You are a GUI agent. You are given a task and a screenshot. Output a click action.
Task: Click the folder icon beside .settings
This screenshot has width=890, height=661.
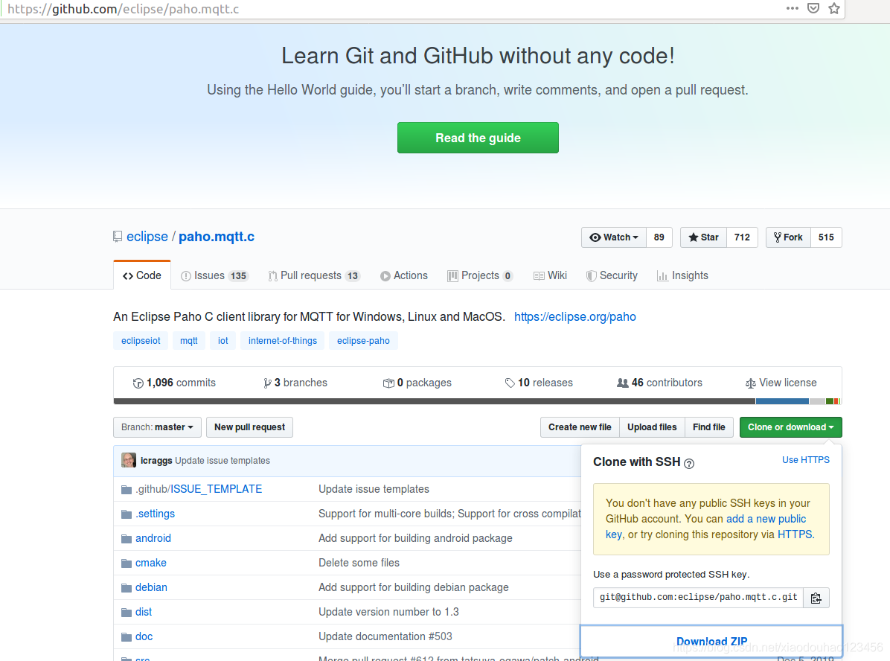coord(127,514)
